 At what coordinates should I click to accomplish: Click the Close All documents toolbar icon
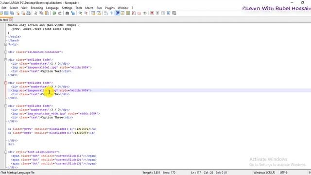tap(23, 13)
